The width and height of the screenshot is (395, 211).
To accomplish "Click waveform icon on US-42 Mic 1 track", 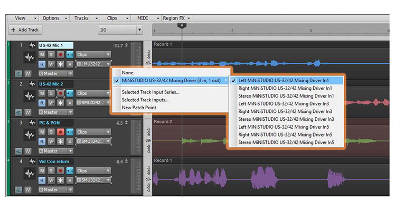I will pyautogui.click(x=29, y=57).
